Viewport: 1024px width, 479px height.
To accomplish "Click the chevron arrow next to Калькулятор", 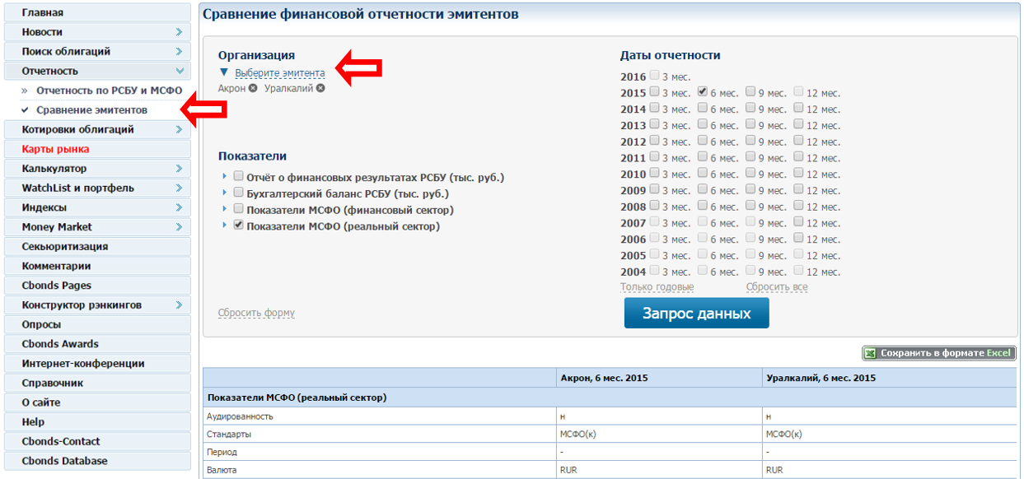I will point(179,169).
